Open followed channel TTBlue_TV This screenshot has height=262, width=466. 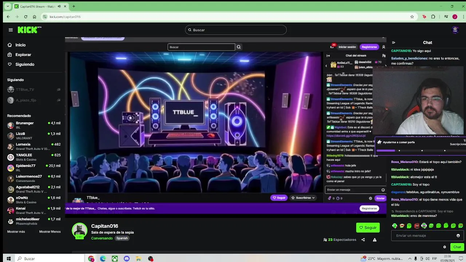[34, 90]
